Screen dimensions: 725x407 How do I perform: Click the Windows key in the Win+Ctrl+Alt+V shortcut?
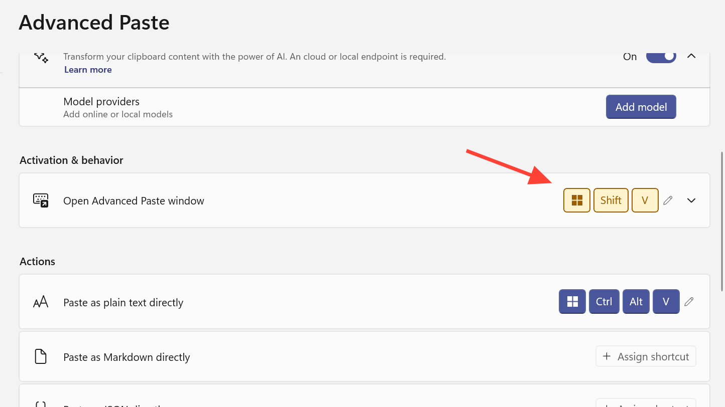(572, 302)
